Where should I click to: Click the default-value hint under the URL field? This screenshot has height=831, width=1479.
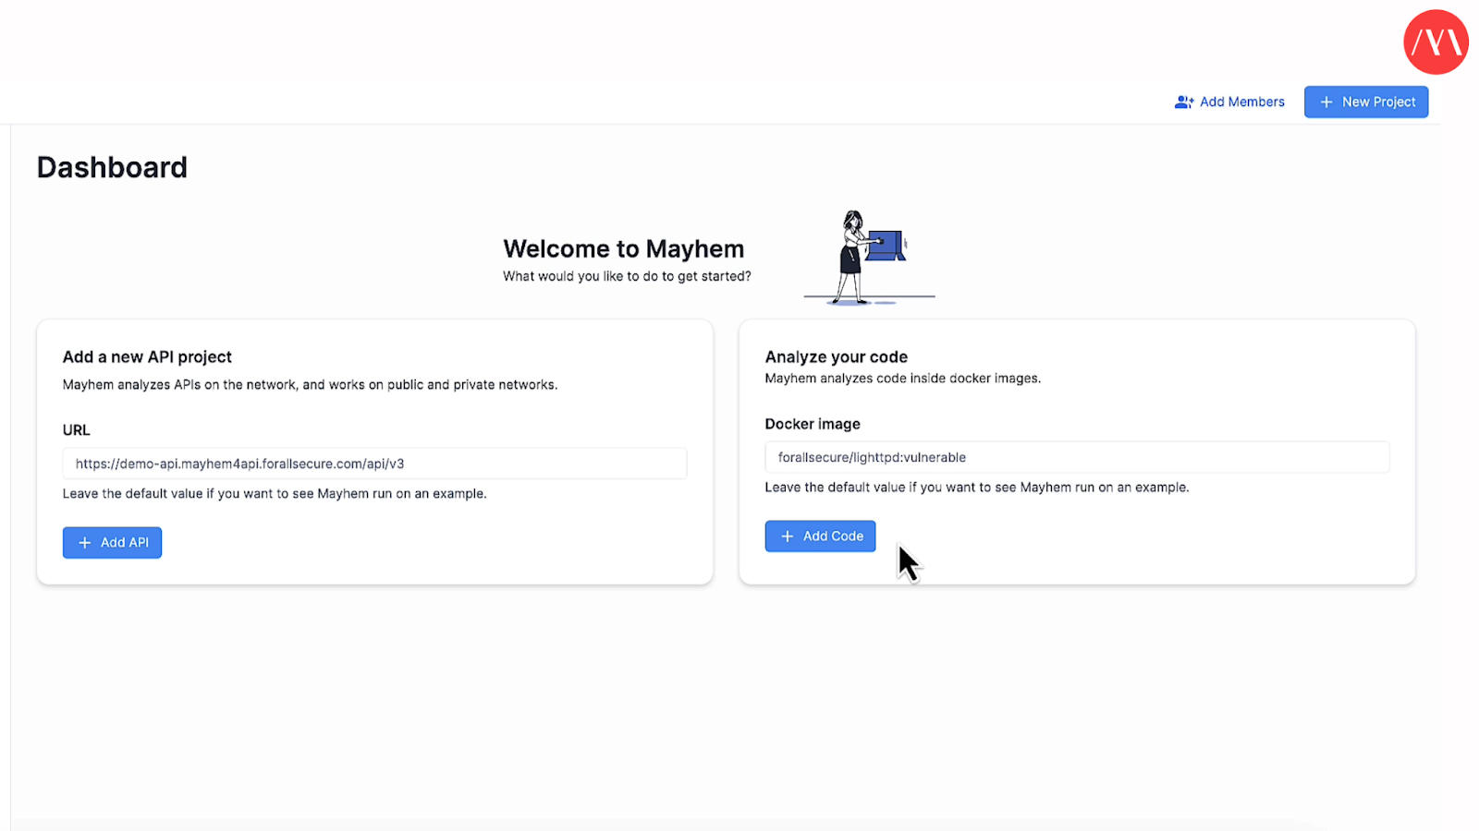(275, 494)
